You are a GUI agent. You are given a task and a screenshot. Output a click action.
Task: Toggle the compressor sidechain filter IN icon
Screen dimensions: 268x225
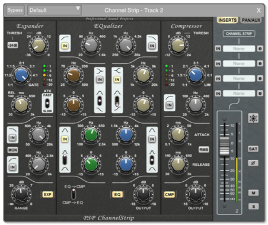(x=170, y=105)
